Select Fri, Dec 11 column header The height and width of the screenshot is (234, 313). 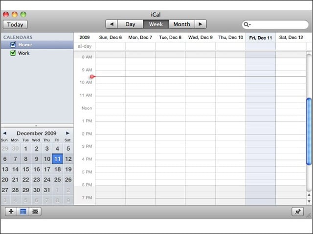coord(261,38)
